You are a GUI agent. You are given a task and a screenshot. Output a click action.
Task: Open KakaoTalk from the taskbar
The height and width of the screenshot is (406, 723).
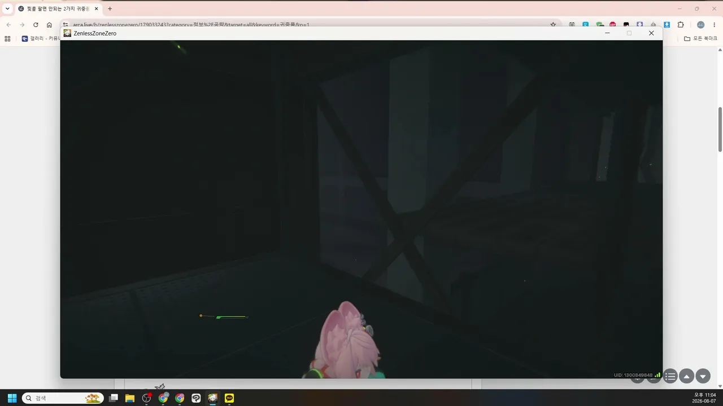[229, 398]
